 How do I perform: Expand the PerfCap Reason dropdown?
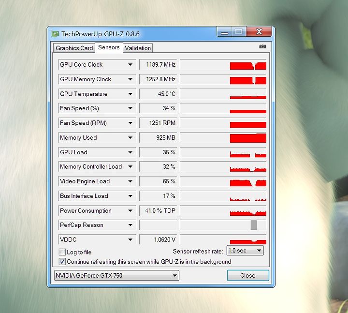click(x=130, y=225)
